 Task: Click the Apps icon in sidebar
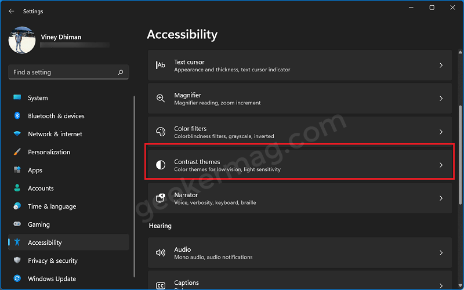[17, 170]
